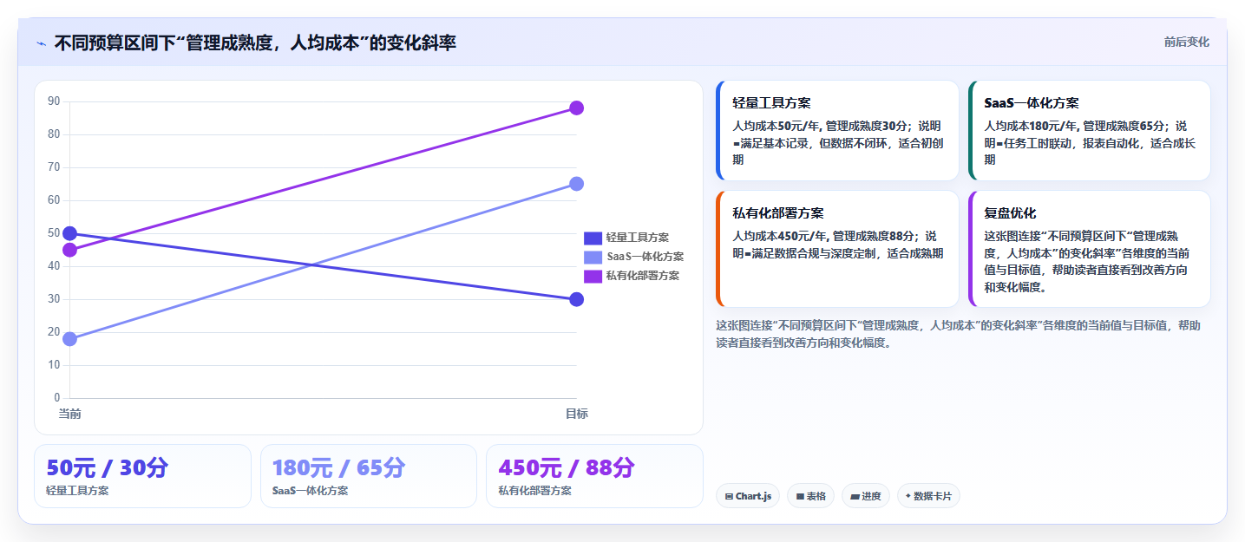Click the icon inside the Chart.js tag
The width and height of the screenshot is (1245, 542).
tap(729, 496)
